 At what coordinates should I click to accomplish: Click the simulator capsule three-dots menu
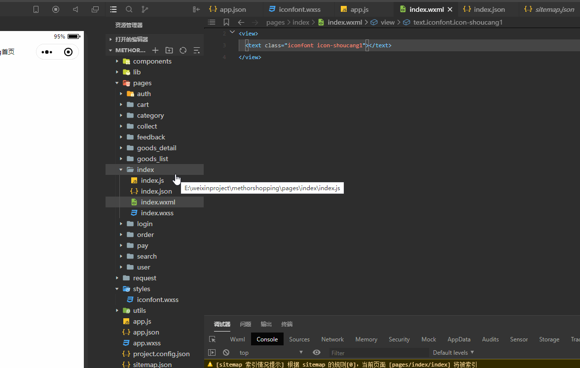click(47, 52)
